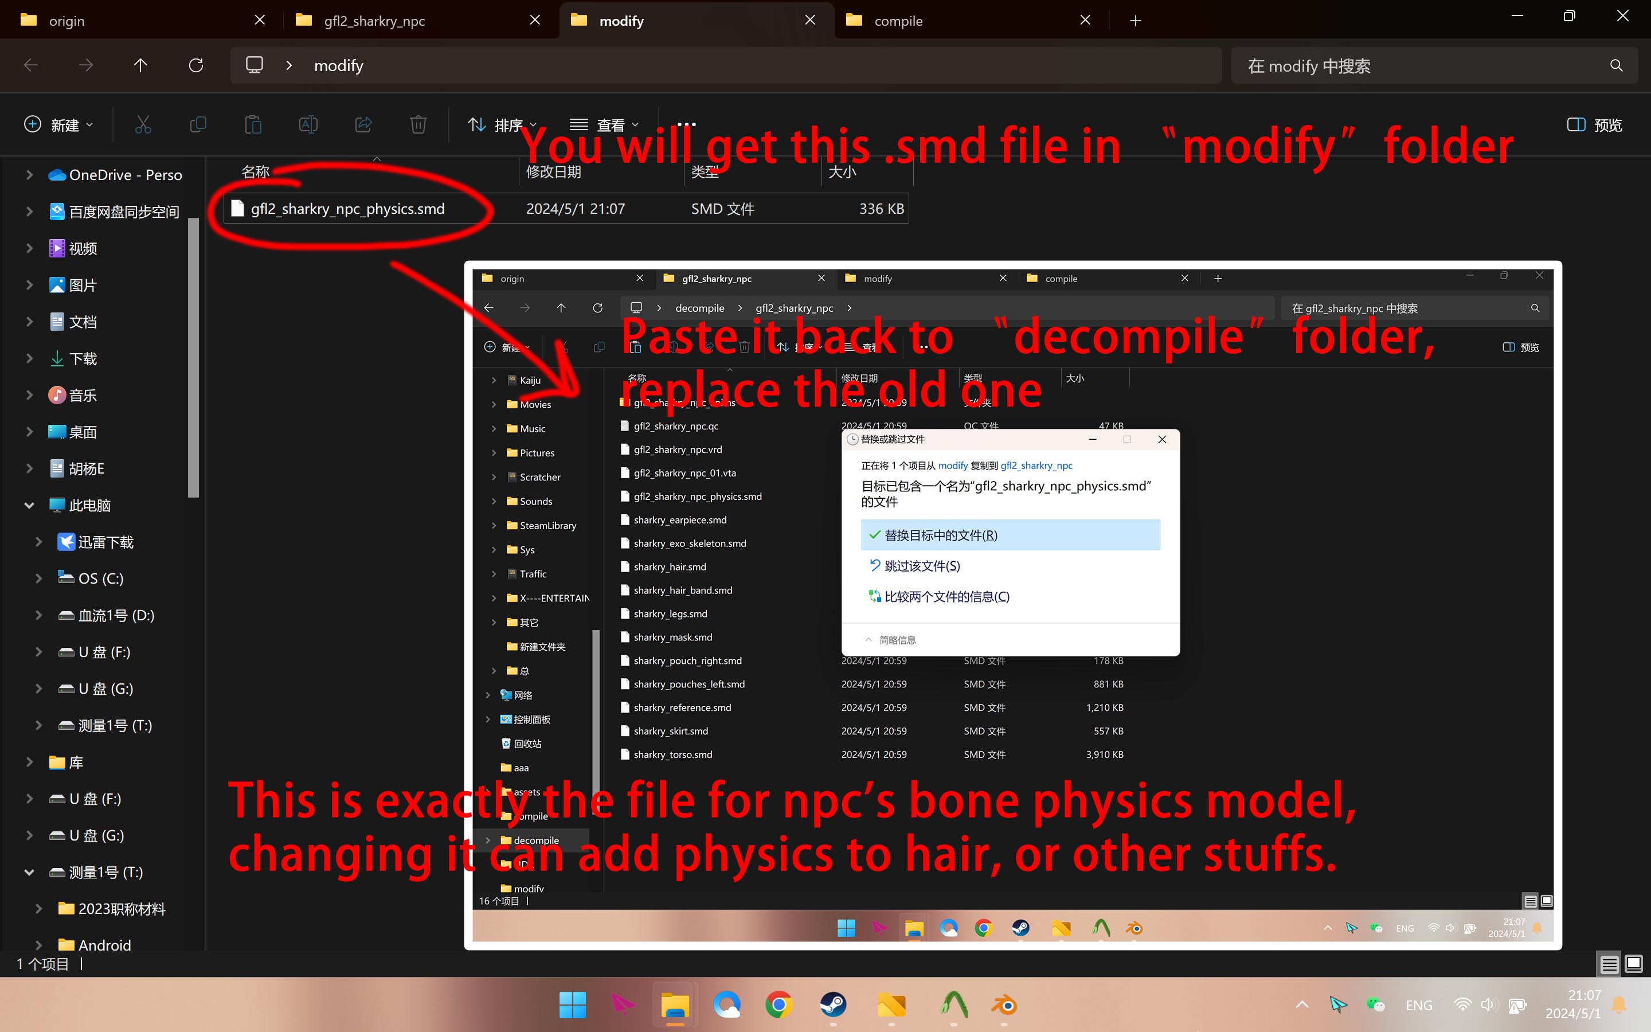This screenshot has height=1032, width=1651.
Task: Switch to the compile tab
Action: pos(955,21)
